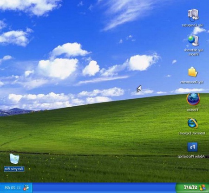Click the Adobe Photoshop text label
The height and width of the screenshot is (193, 209).
(191, 156)
